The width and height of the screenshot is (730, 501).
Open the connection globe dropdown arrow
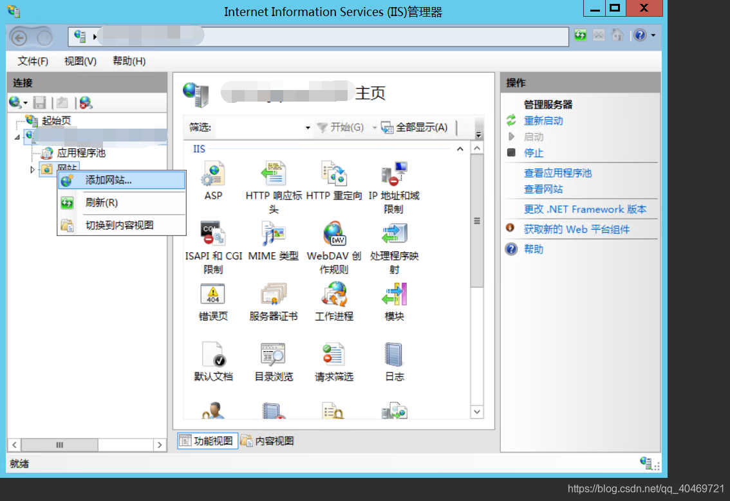(25, 103)
